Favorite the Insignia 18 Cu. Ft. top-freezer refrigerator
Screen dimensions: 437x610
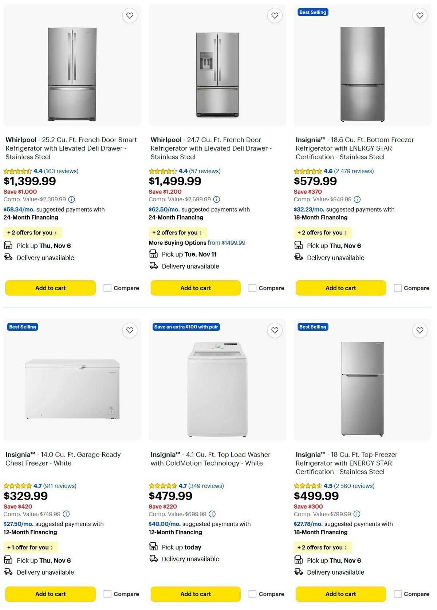coord(420,330)
